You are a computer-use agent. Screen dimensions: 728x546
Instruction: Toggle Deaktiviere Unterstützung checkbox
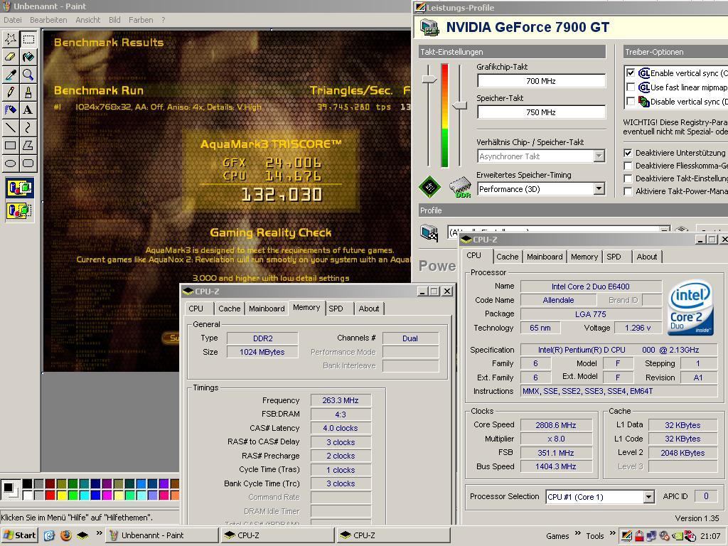click(x=628, y=153)
